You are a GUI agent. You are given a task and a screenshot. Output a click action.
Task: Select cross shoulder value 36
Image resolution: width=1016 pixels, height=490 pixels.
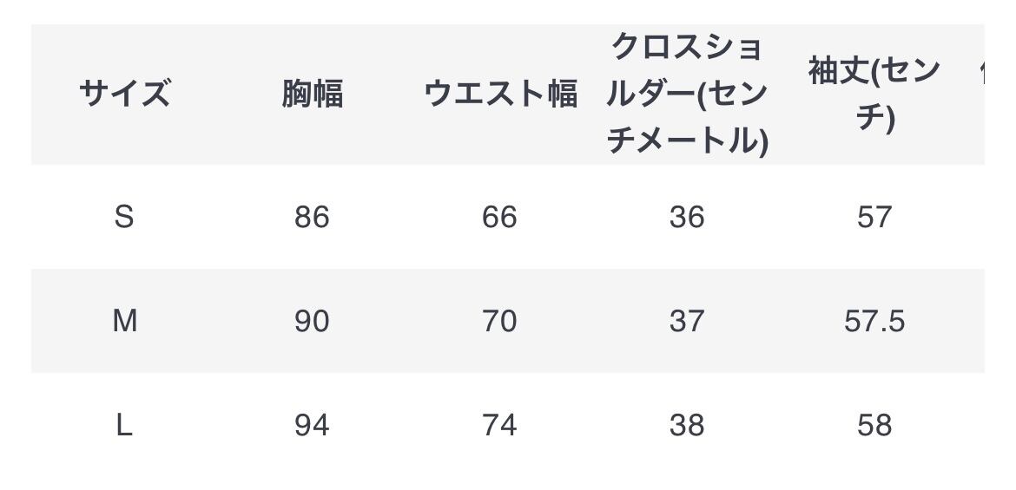pyautogui.click(x=687, y=217)
